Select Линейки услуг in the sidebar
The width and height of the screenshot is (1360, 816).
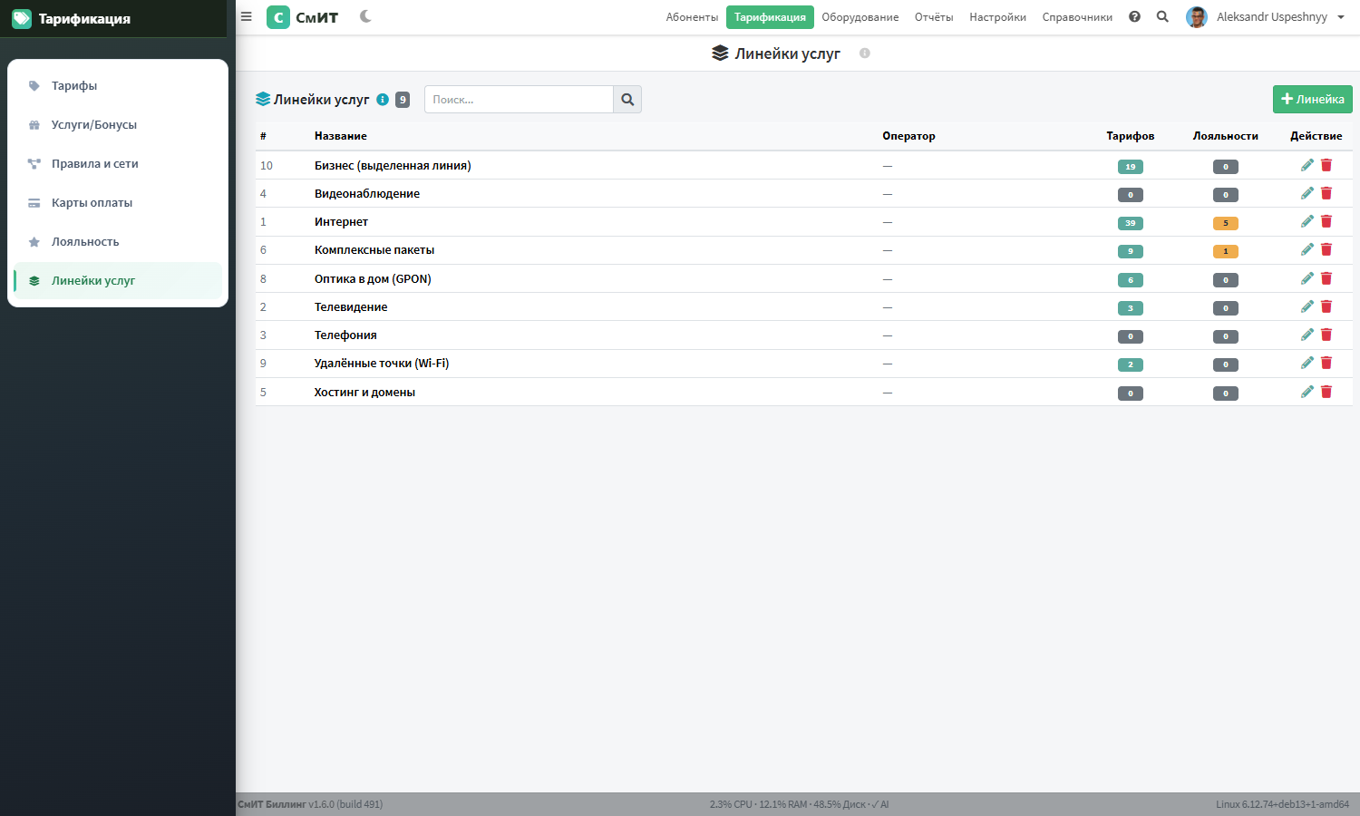point(118,281)
